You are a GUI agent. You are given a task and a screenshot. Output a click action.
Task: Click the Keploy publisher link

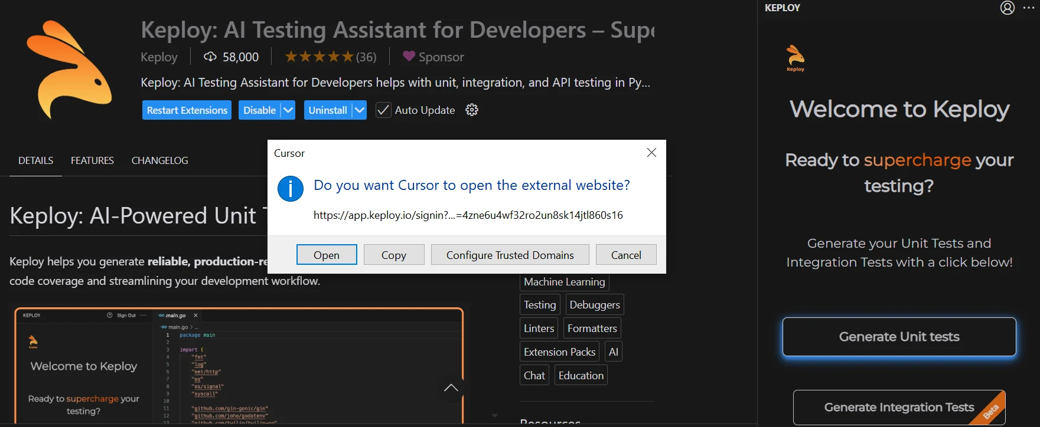click(x=159, y=57)
